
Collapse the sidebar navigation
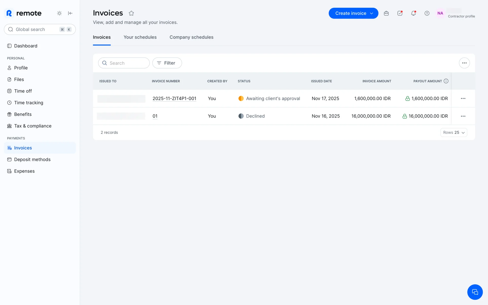(x=70, y=13)
